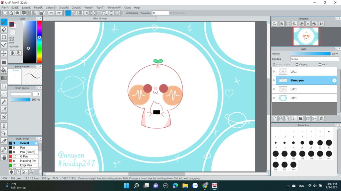
Task: Turn off snap with blue toggle
Action: (68, 13)
